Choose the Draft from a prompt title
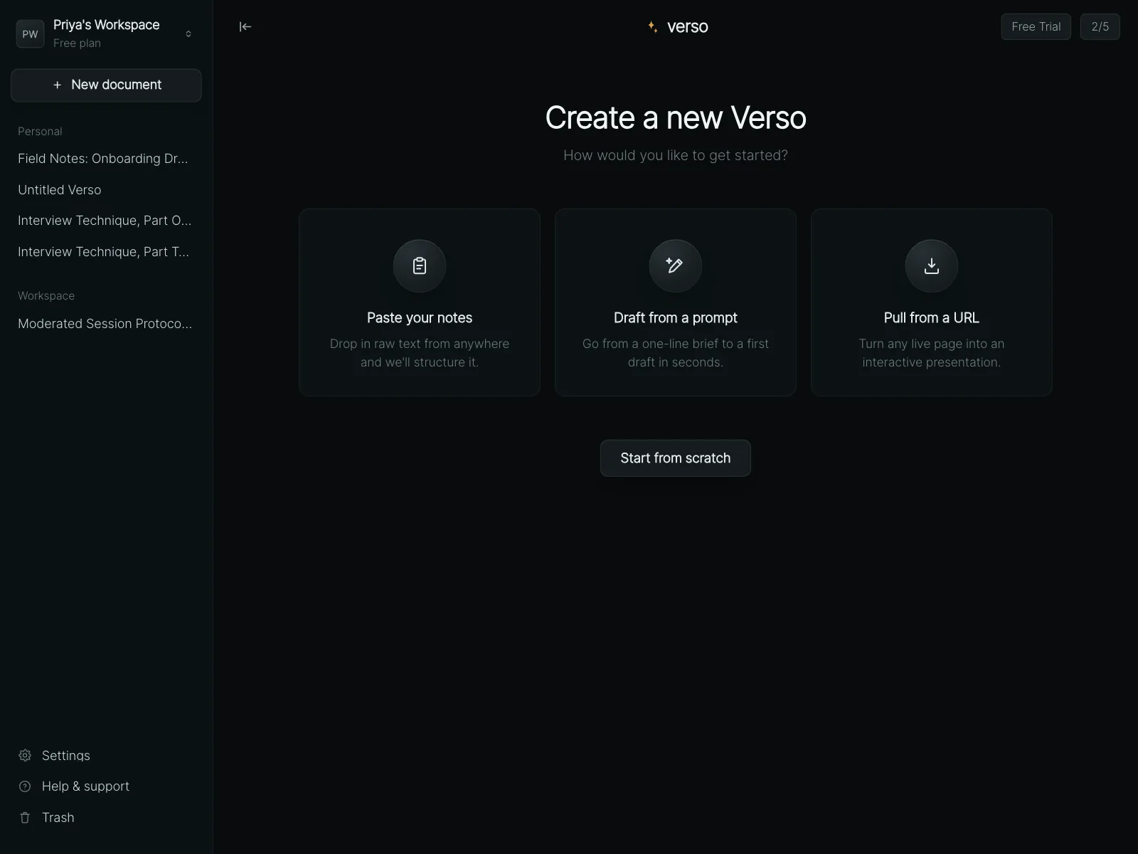The height and width of the screenshot is (854, 1138). (x=676, y=317)
